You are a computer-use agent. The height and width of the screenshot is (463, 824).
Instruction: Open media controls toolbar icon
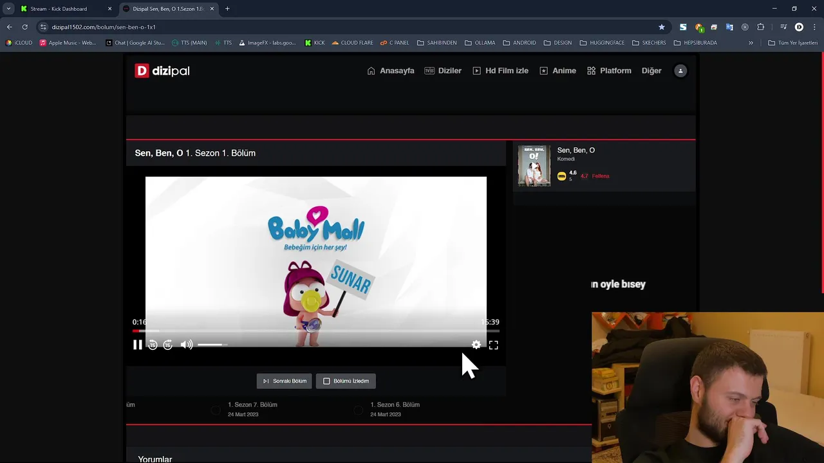pyautogui.click(x=783, y=27)
